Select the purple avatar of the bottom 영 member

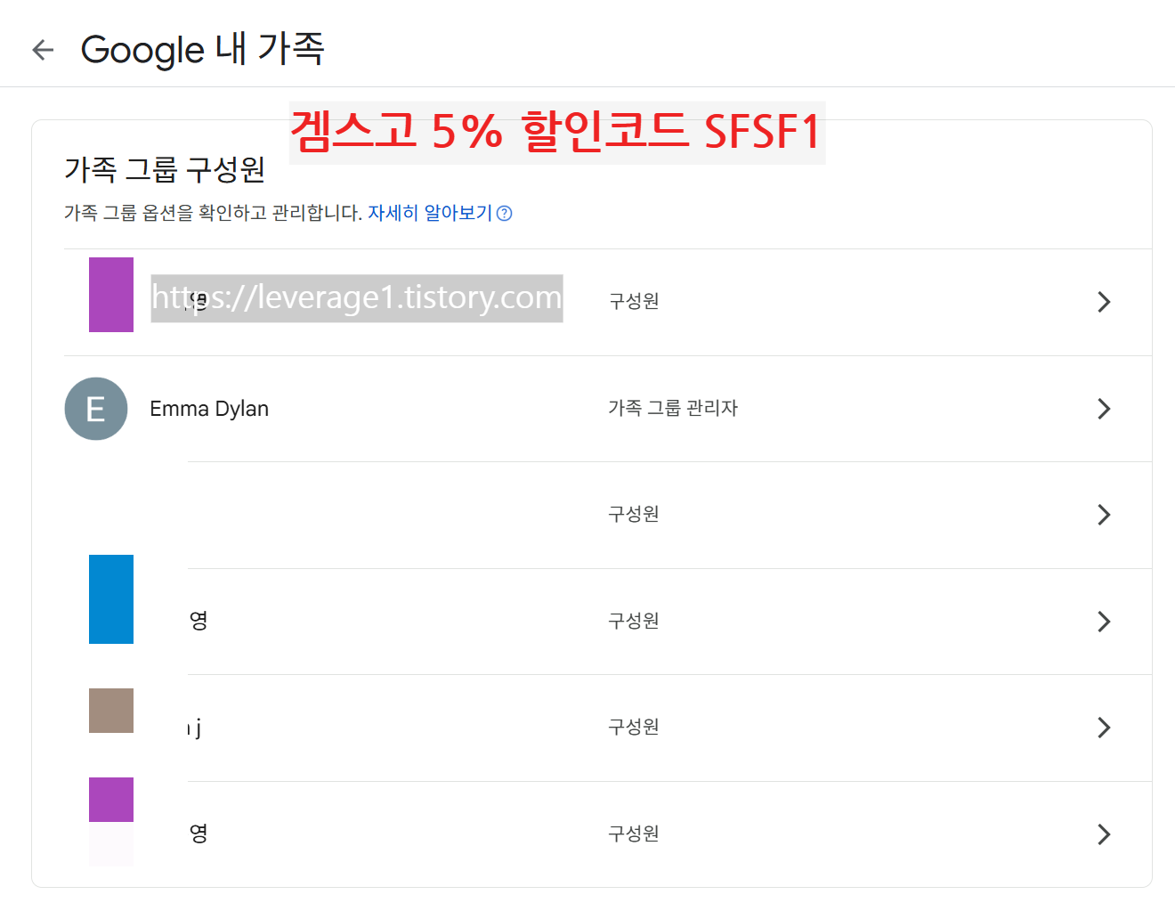110,800
